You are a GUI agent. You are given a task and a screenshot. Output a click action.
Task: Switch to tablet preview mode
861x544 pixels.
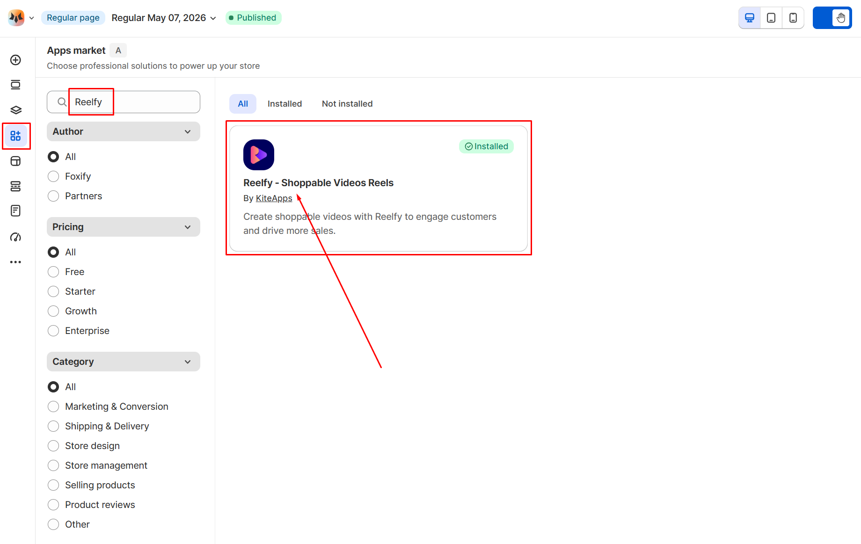771,18
